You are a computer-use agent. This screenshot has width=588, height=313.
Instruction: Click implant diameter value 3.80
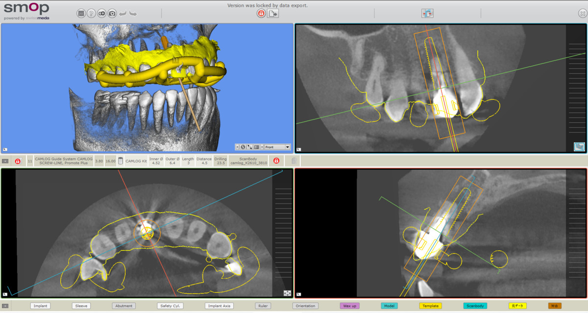point(98,161)
